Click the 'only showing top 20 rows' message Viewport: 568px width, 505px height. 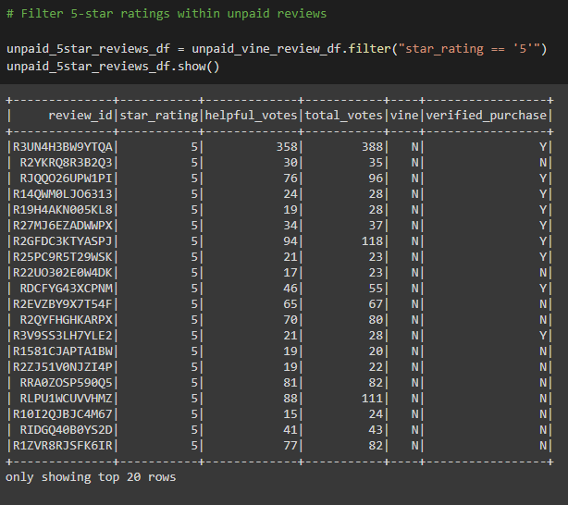(91, 477)
